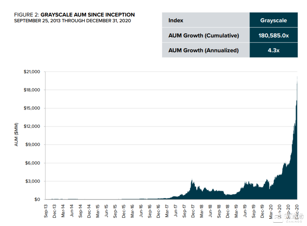Select the Index table header
Viewport: 307px width, 226px height.
click(x=176, y=20)
